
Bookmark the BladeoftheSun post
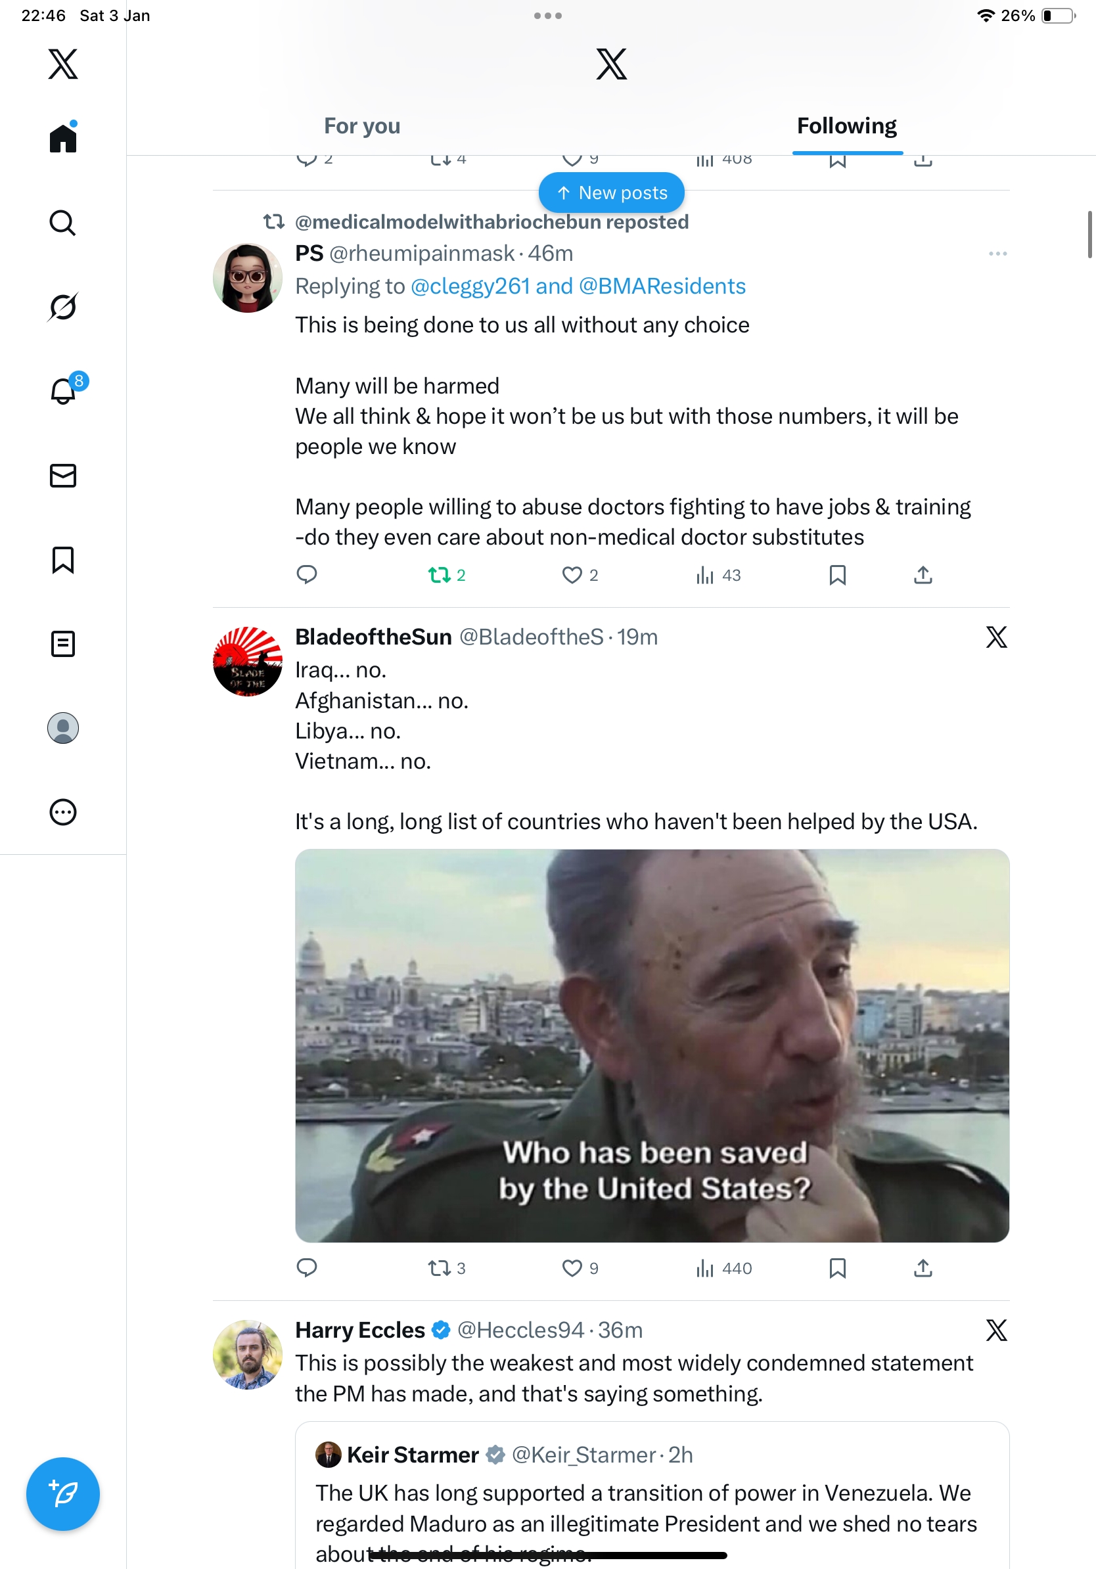(837, 1268)
